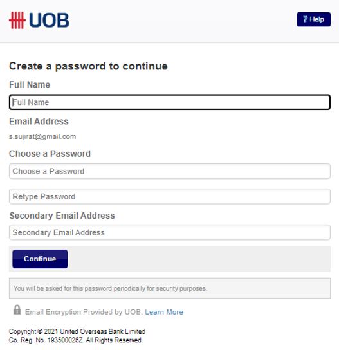Click the Full Name label
The image size is (339, 350).
click(30, 84)
